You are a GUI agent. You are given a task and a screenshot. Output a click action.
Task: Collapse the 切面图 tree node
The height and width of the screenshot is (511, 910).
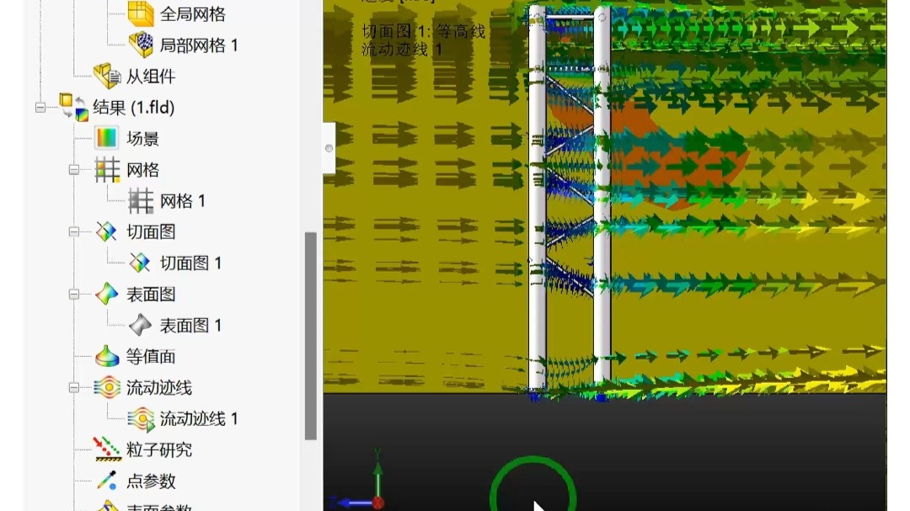click(x=73, y=232)
